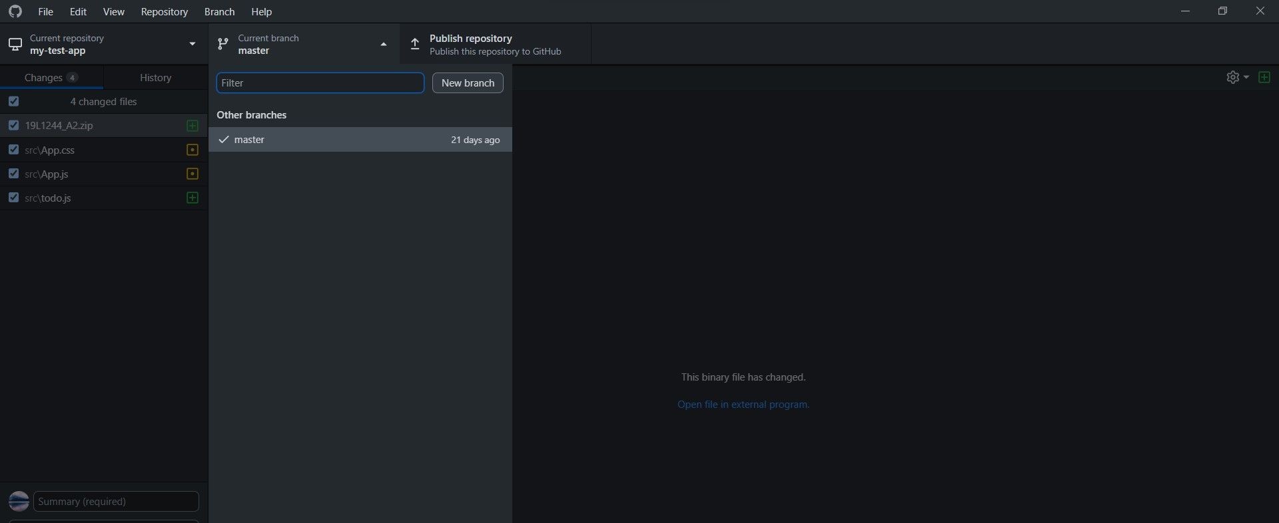The height and width of the screenshot is (523, 1279).
Task: Select the src\App.css file name
Action: (49, 150)
